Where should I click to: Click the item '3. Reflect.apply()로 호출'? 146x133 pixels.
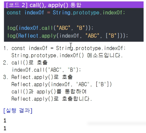[x=38, y=77]
